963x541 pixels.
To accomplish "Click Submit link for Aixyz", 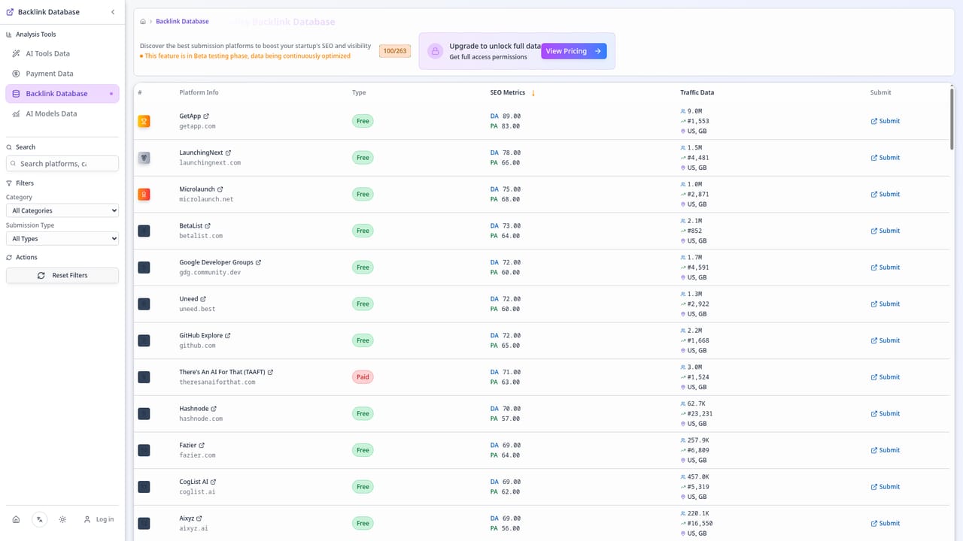I will 886,523.
